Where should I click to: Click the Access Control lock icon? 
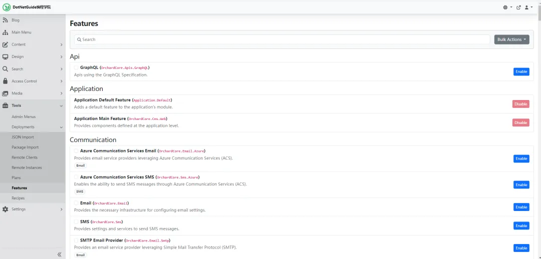point(5,81)
